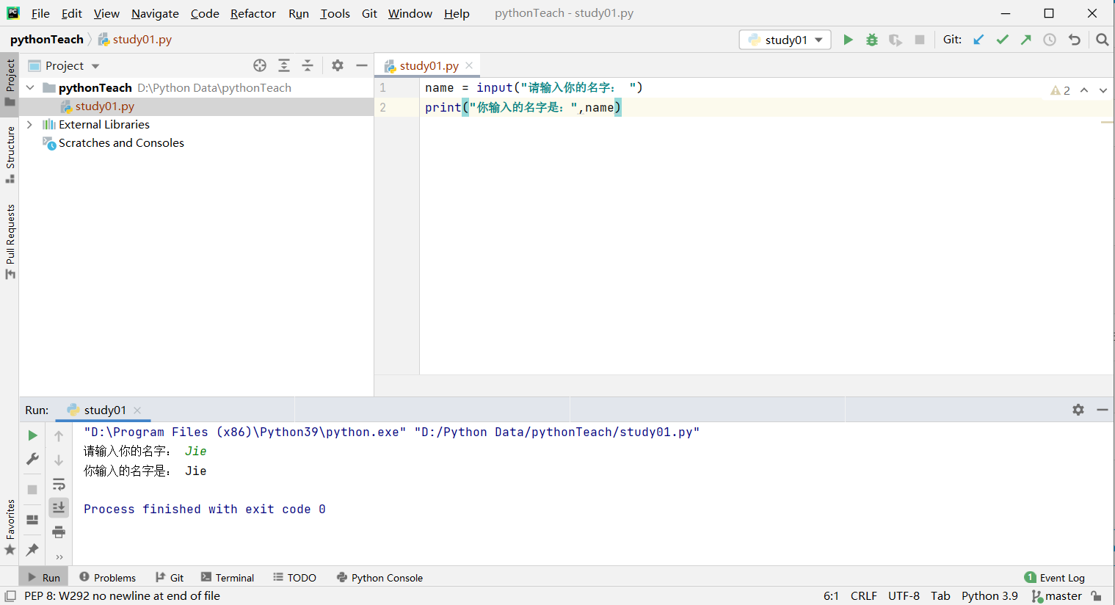Move down the stack trace arrow
1115x605 pixels.
[59, 460]
